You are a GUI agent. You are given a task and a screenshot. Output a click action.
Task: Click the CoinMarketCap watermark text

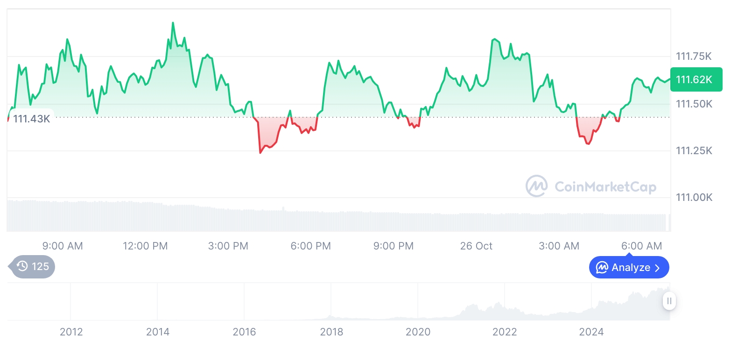click(x=605, y=187)
